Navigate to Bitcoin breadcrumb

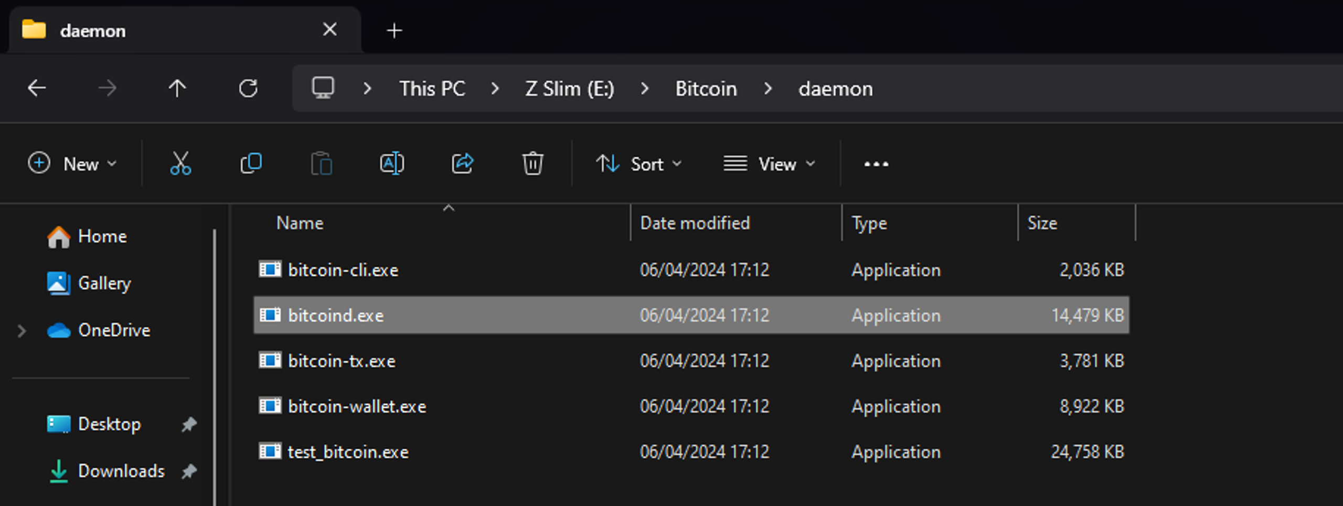706,89
